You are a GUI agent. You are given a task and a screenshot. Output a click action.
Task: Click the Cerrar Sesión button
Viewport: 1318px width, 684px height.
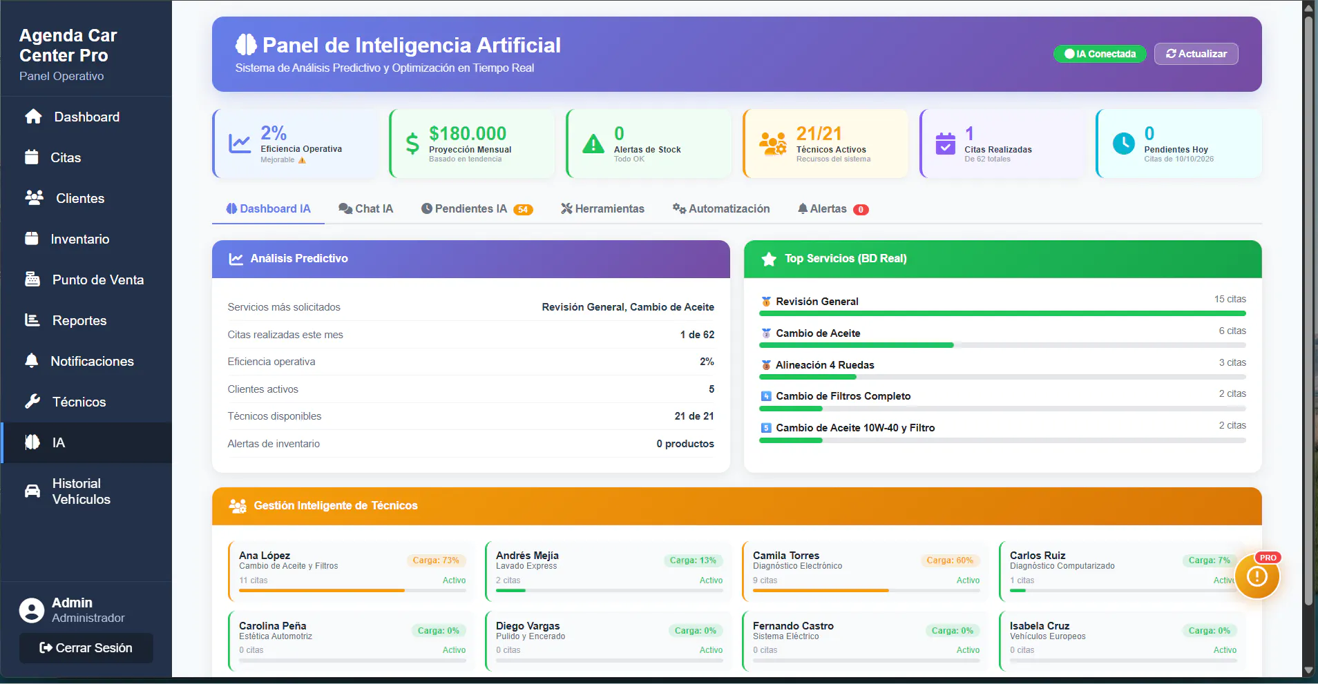[x=86, y=648]
